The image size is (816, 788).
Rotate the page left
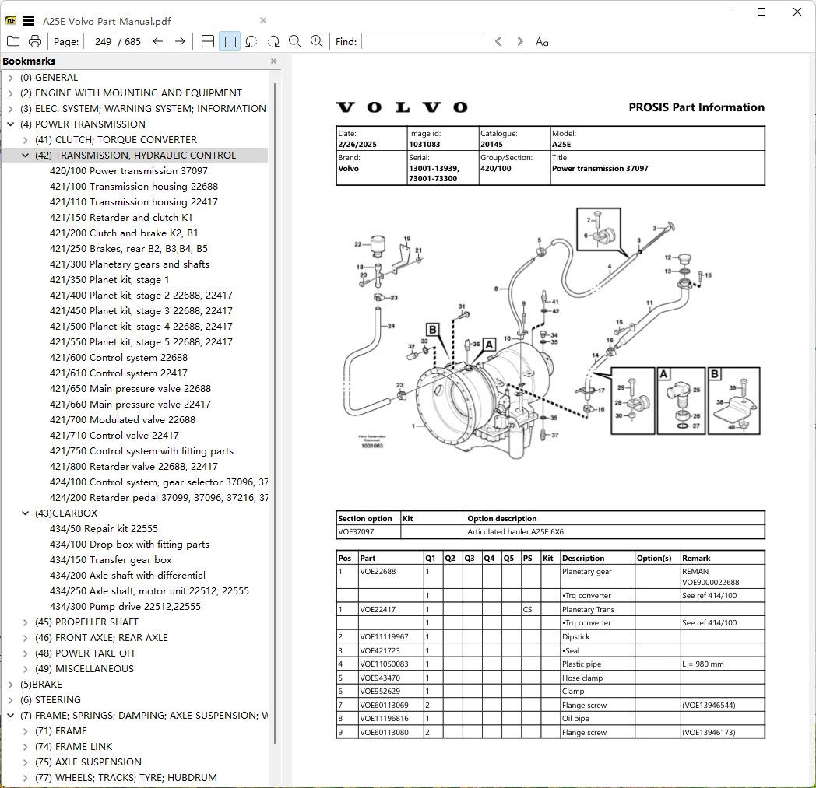(x=251, y=41)
